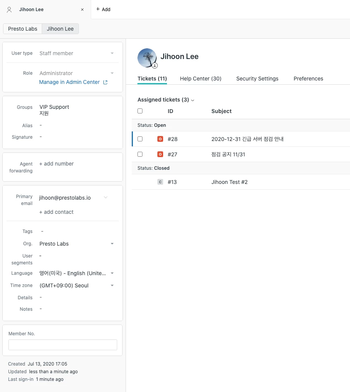Open the Time zone dropdown
The image size is (350, 392).
click(x=77, y=285)
